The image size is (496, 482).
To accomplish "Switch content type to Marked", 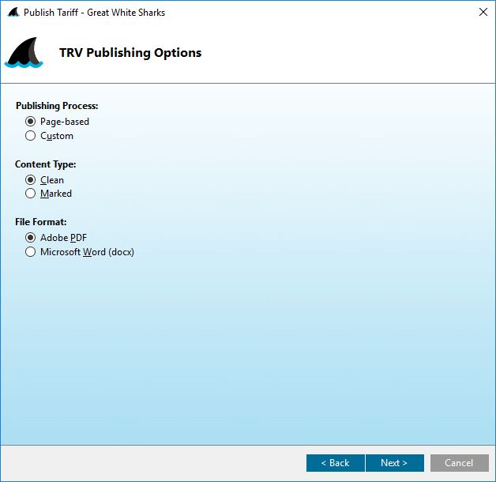I will point(31,194).
